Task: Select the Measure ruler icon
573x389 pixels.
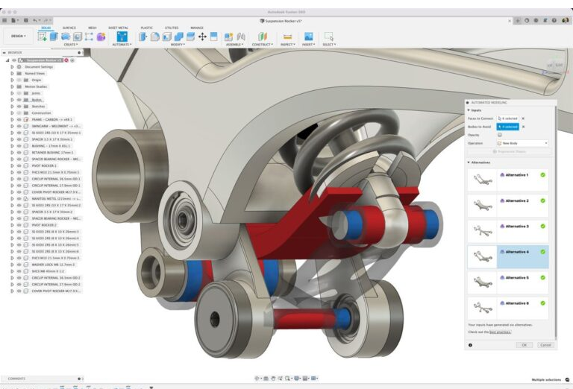Action: (x=287, y=37)
